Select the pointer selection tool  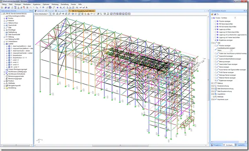51,14
